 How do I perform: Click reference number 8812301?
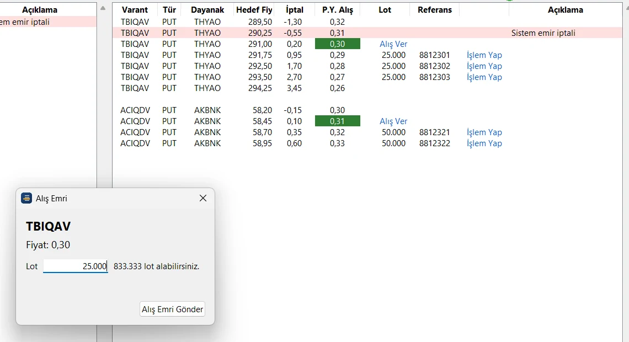pyautogui.click(x=434, y=55)
